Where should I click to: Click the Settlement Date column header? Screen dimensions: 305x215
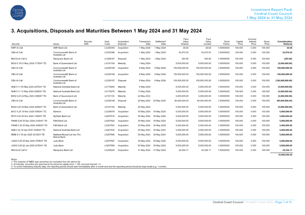tap(161, 42)
